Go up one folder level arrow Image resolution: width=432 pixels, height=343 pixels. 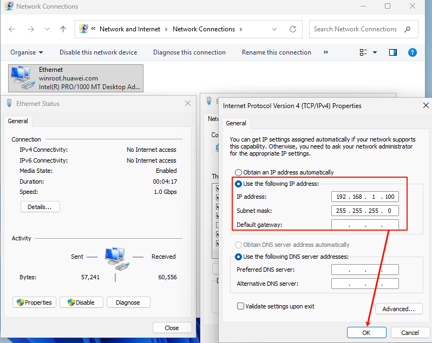tap(63, 29)
